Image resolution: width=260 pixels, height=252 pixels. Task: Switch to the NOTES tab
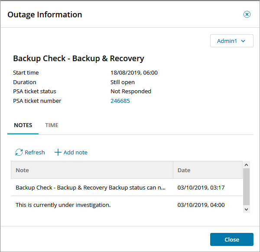pyautogui.click(x=23, y=125)
